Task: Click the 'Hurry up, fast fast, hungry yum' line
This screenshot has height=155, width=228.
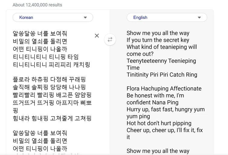Action: [x=165, y=109]
